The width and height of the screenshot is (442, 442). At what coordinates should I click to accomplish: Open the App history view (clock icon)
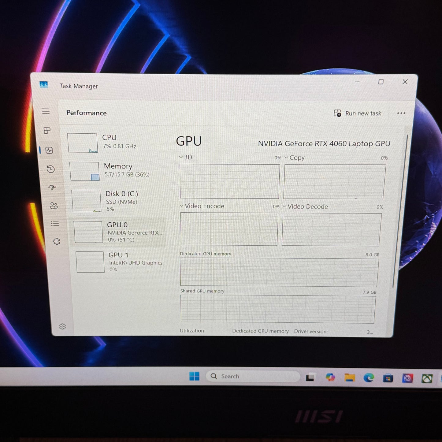pyautogui.click(x=50, y=169)
